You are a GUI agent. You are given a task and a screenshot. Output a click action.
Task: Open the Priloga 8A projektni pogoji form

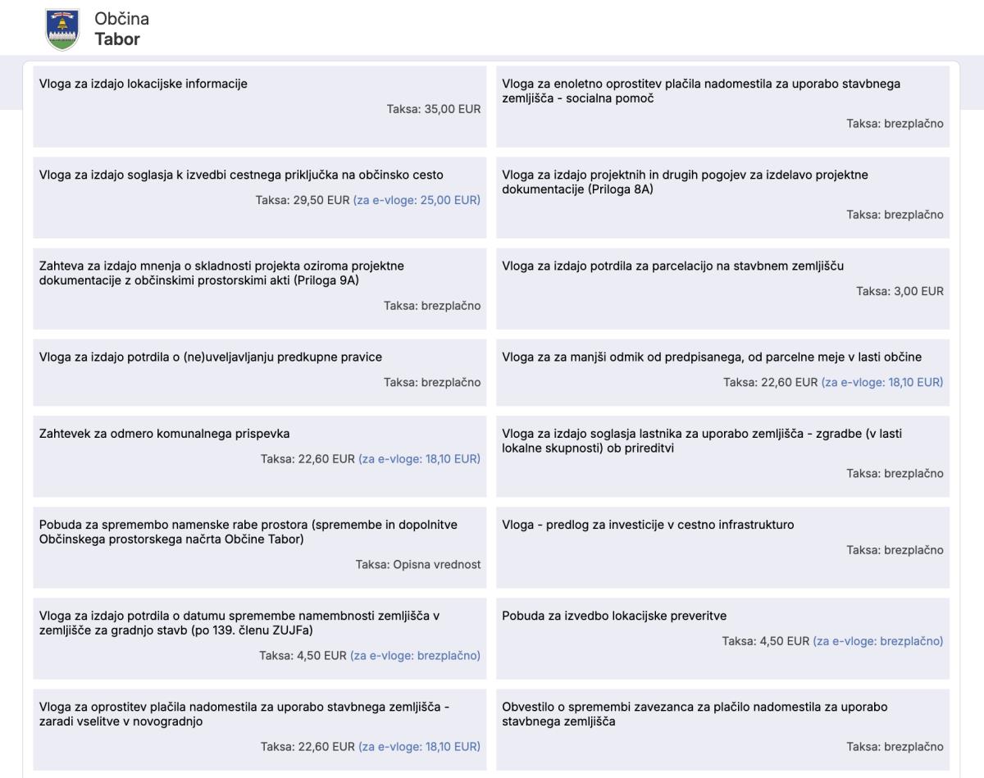click(685, 182)
